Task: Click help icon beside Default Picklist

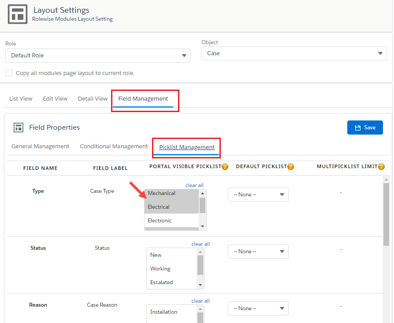Action: coord(290,167)
